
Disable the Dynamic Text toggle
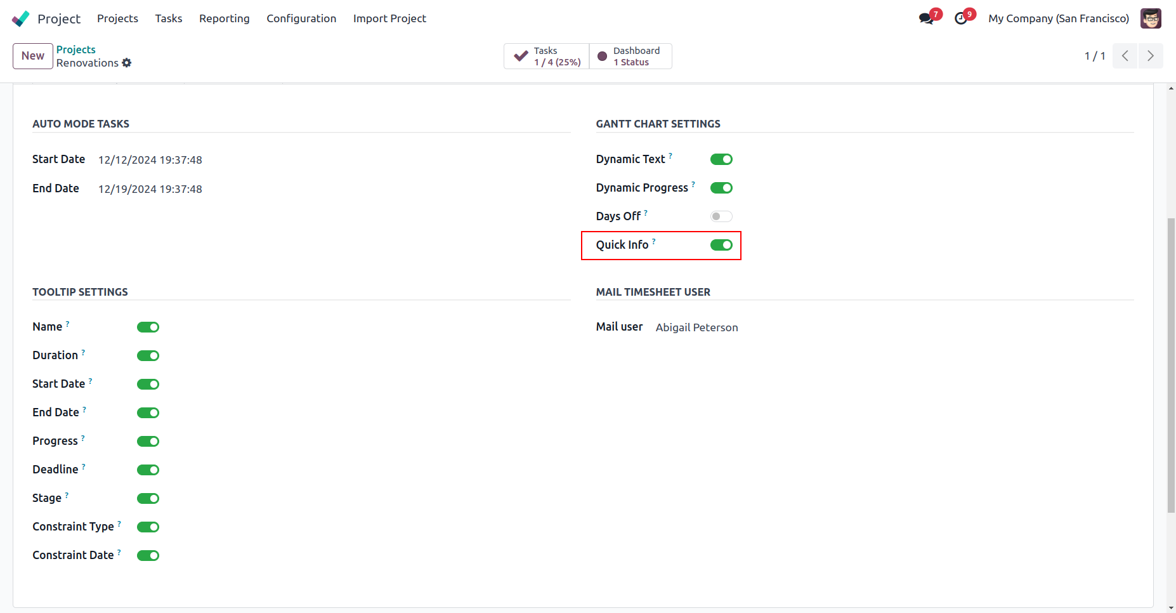(721, 159)
